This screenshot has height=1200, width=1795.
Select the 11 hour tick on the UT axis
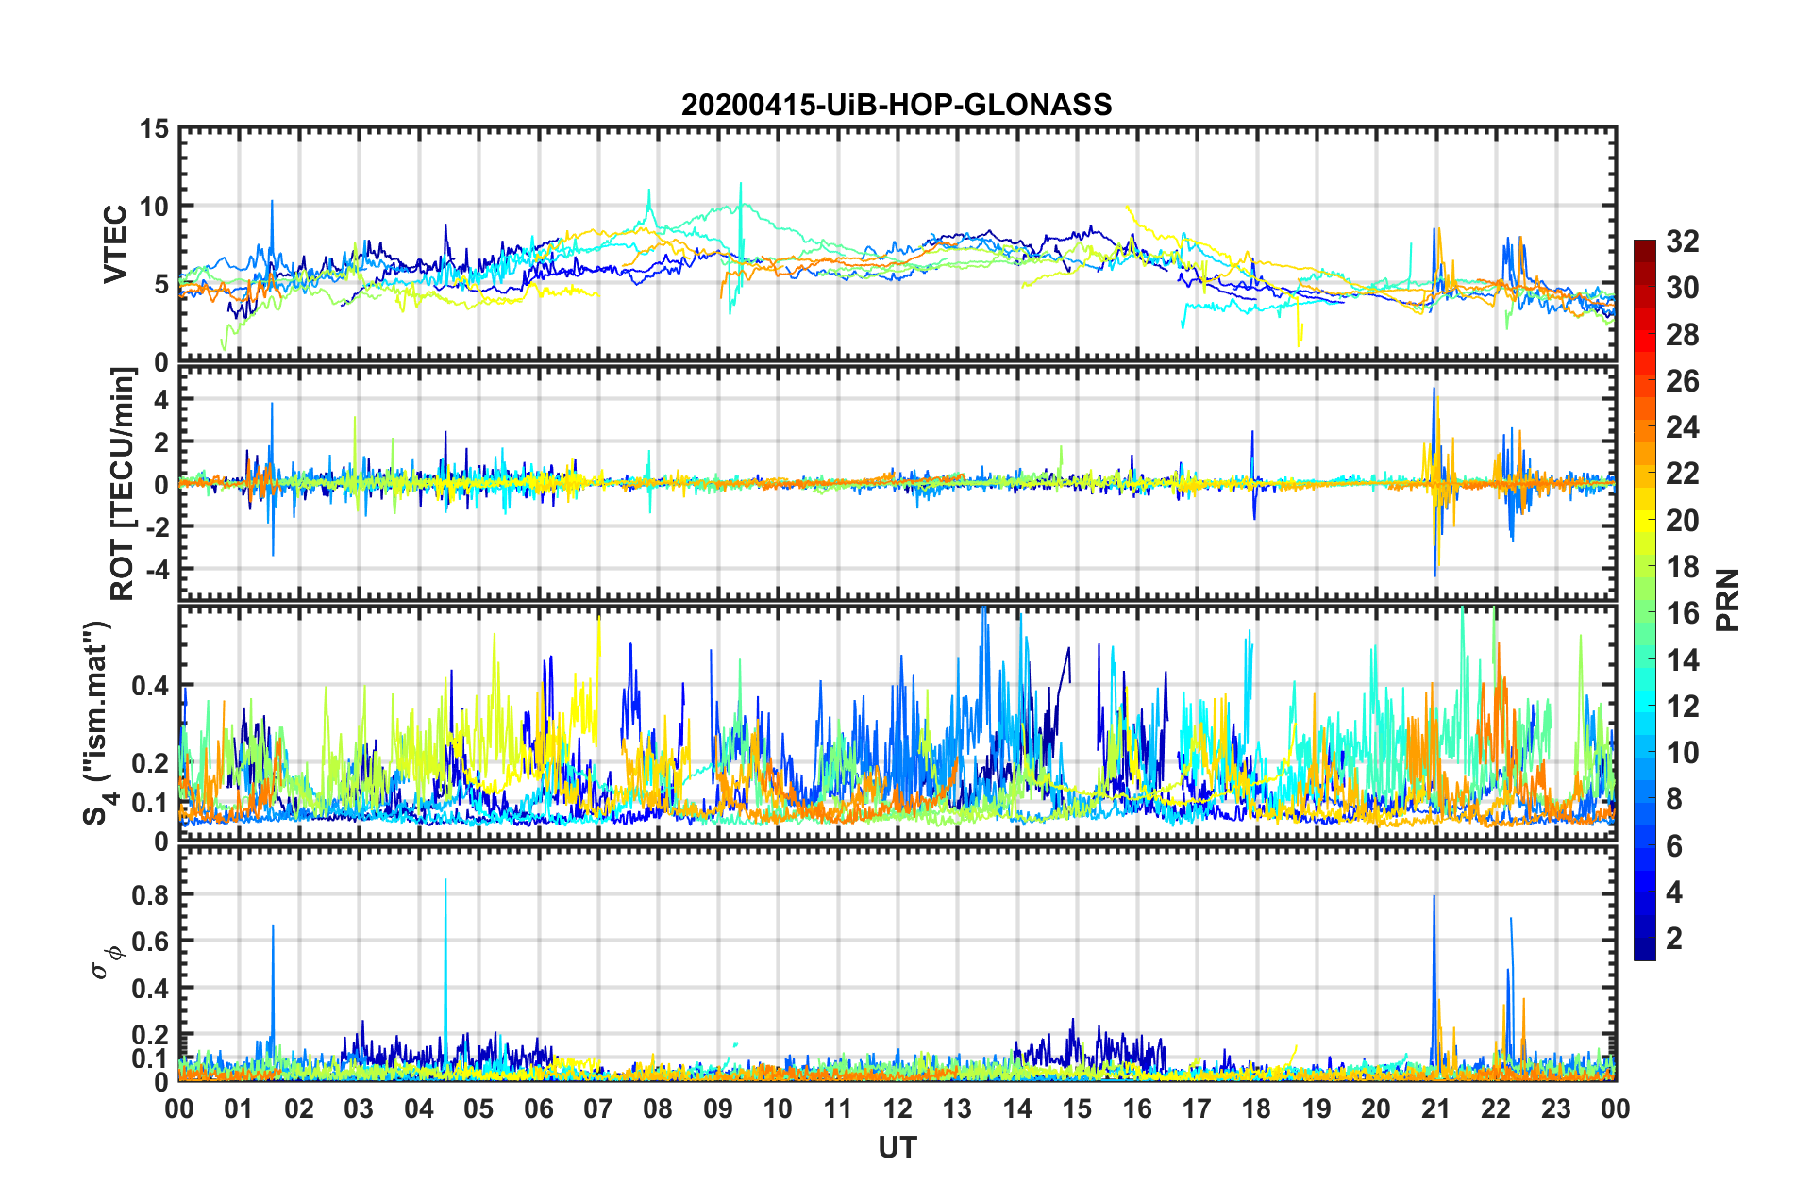[x=838, y=1108]
